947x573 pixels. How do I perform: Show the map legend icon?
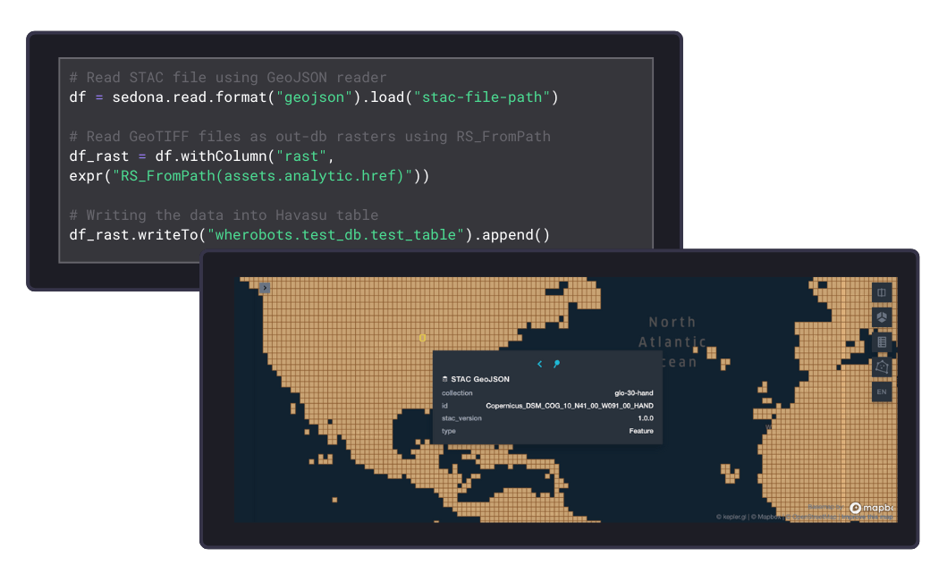(x=881, y=342)
